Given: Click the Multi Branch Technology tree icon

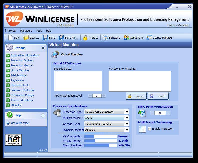Looking at the screenshot, I should point(142,129).
